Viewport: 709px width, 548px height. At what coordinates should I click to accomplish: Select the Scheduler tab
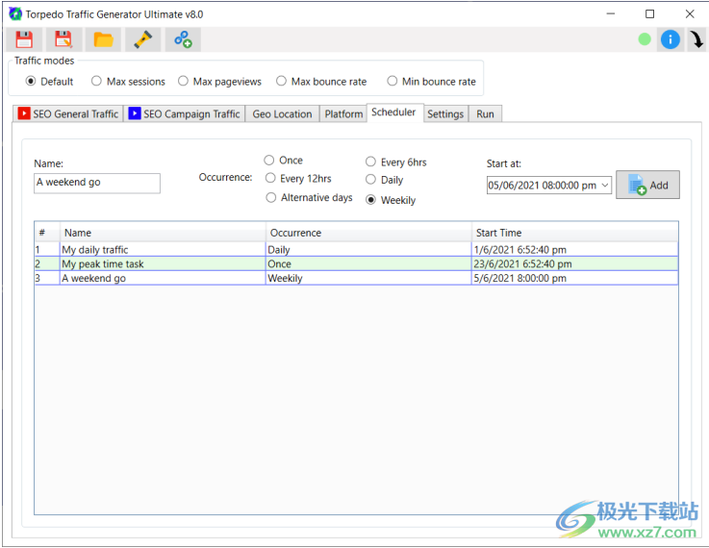pyautogui.click(x=393, y=112)
